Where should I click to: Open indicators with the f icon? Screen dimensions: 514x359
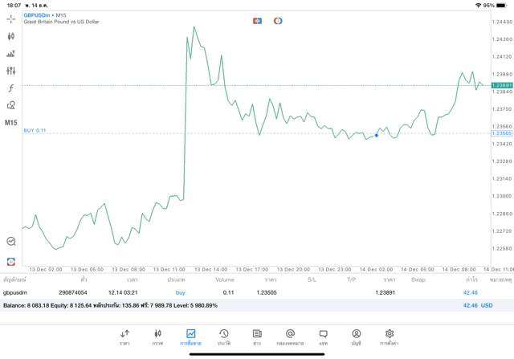[10, 88]
